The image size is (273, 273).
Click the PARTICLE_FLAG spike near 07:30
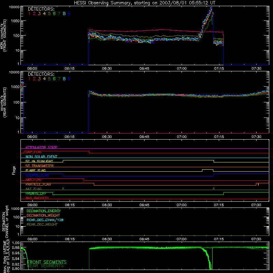point(258,184)
